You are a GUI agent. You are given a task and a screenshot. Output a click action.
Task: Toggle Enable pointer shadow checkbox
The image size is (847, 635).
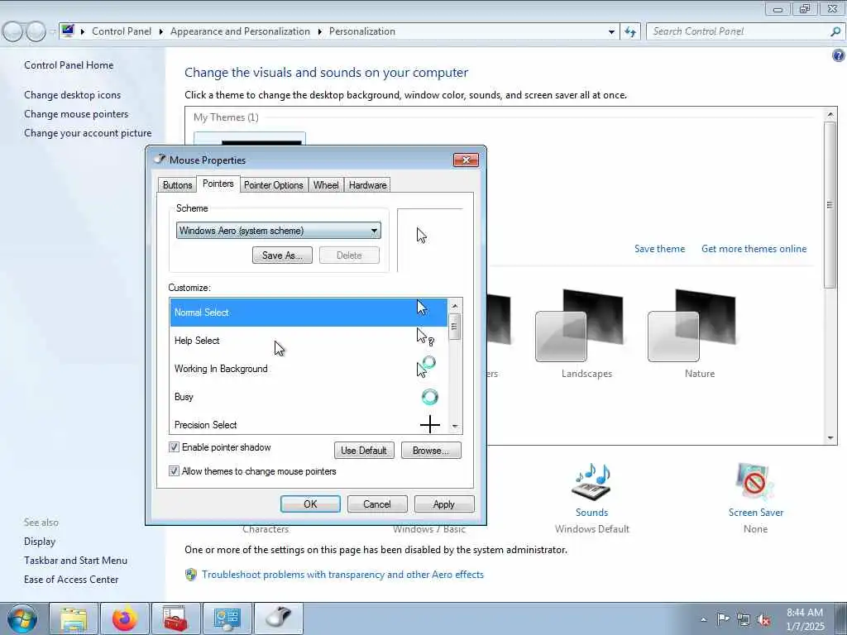pyautogui.click(x=174, y=447)
